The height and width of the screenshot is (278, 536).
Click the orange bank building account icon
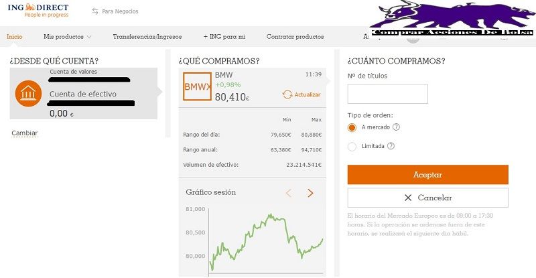[28, 93]
